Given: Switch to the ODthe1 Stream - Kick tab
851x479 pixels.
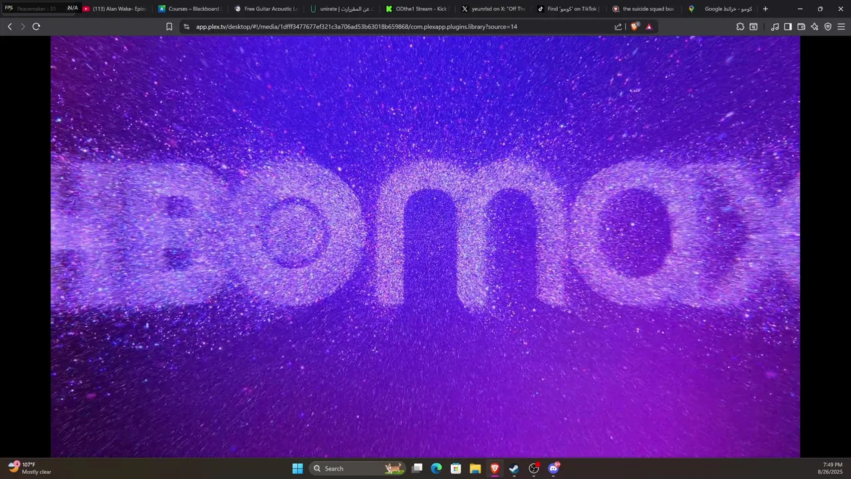Looking at the screenshot, I should pos(418,9).
